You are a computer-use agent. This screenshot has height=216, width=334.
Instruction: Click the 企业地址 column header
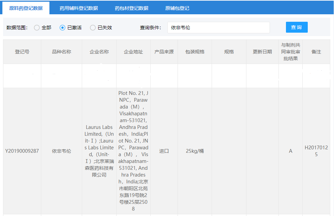pyautogui.click(x=133, y=52)
